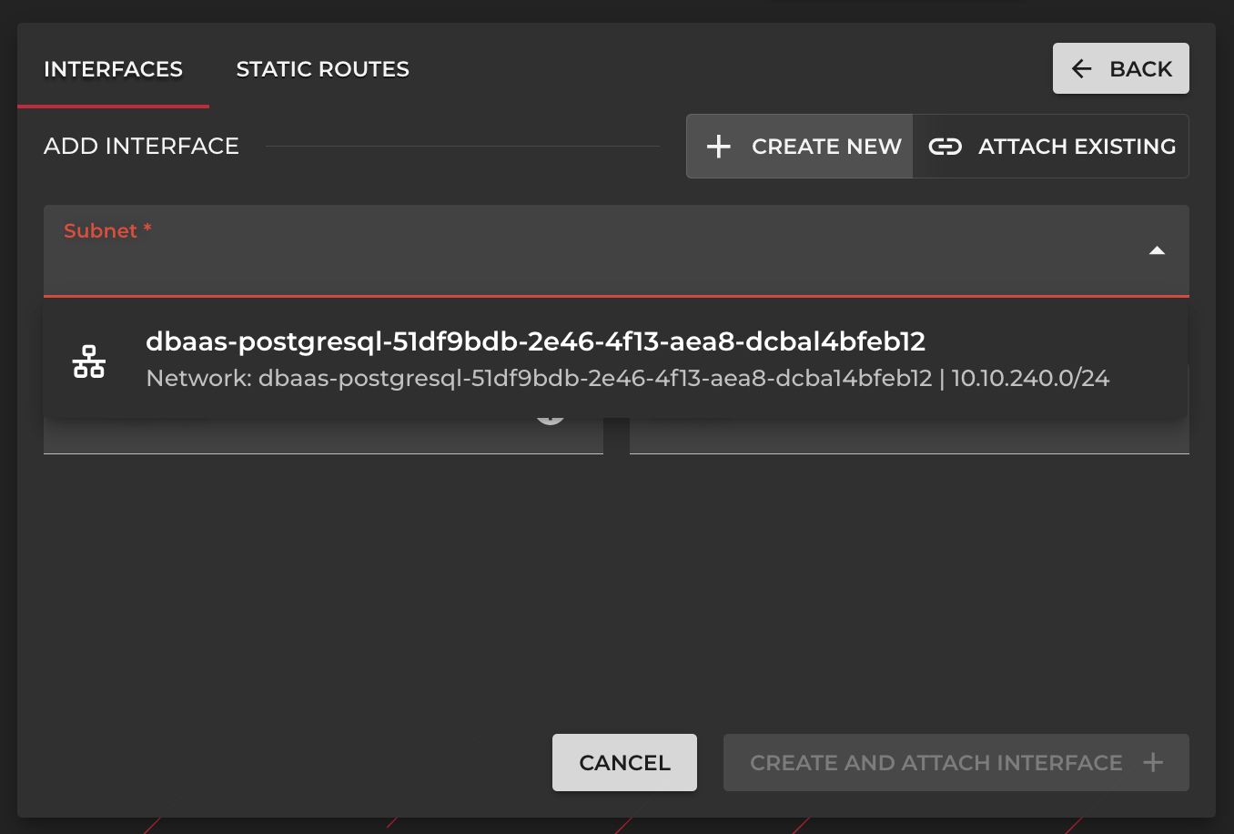This screenshot has height=834, width=1234.
Task: Collapse the Subnet dropdown with its chevron
Action: pos(1157,249)
